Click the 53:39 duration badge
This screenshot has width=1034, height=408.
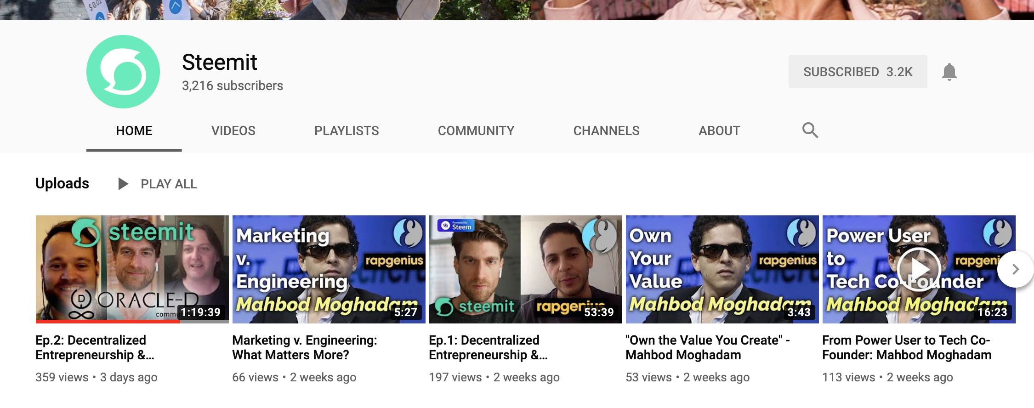[x=599, y=312]
